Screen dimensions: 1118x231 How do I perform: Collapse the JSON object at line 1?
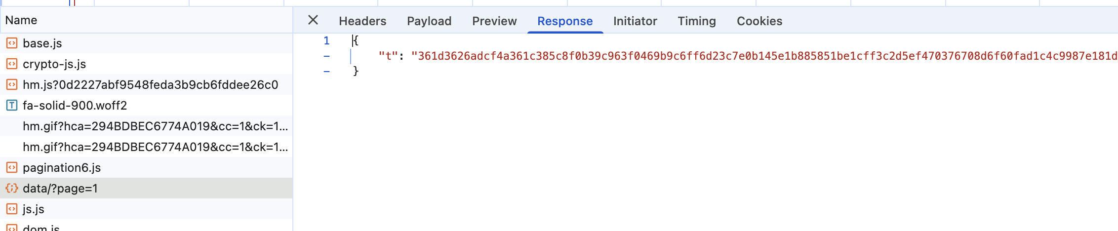pos(326,41)
